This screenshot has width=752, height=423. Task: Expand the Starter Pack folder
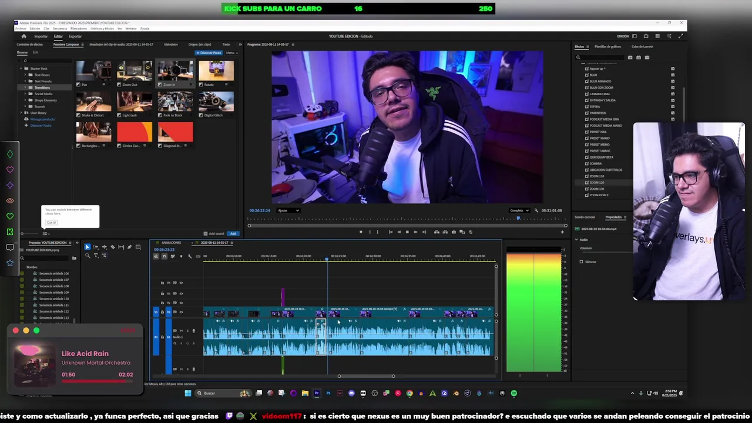pos(21,69)
